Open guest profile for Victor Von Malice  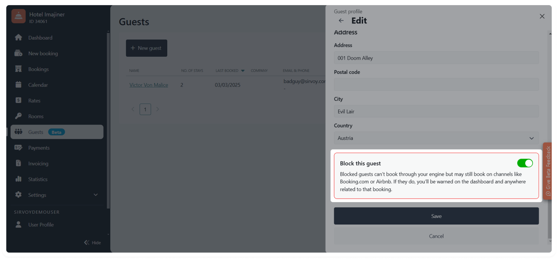pyautogui.click(x=149, y=85)
